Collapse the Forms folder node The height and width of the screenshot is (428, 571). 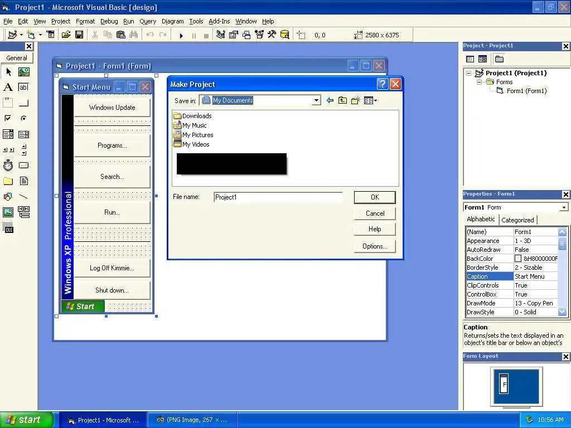(480, 82)
